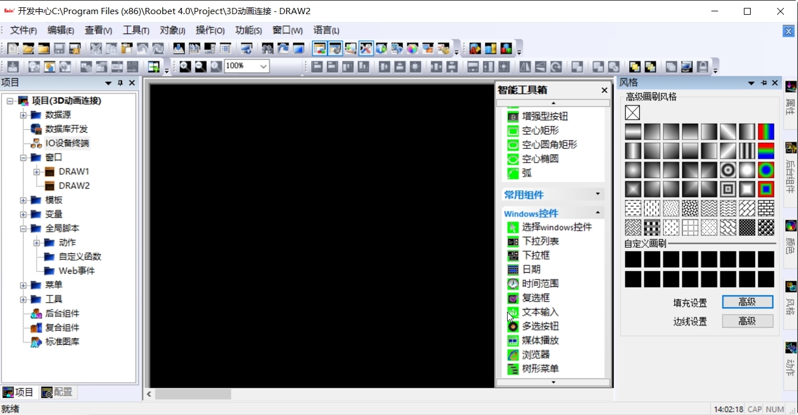Image resolution: width=798 pixels, height=415 pixels.
Task: Click the scissors cut icon
Action: click(x=96, y=49)
